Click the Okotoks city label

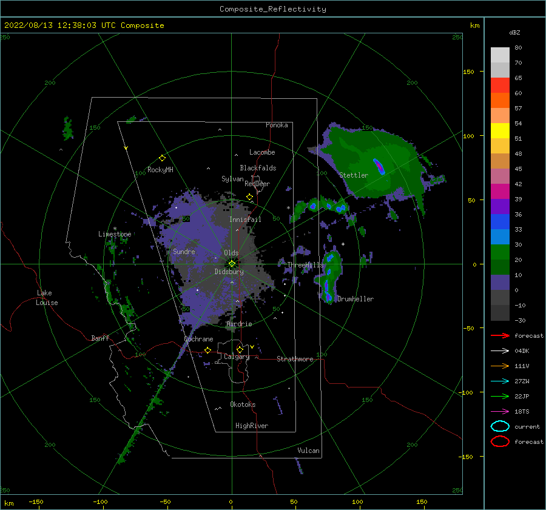pos(243,404)
